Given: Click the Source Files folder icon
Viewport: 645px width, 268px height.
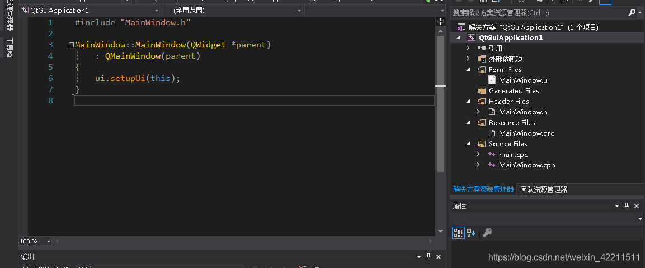Looking at the screenshot, I should 482,144.
